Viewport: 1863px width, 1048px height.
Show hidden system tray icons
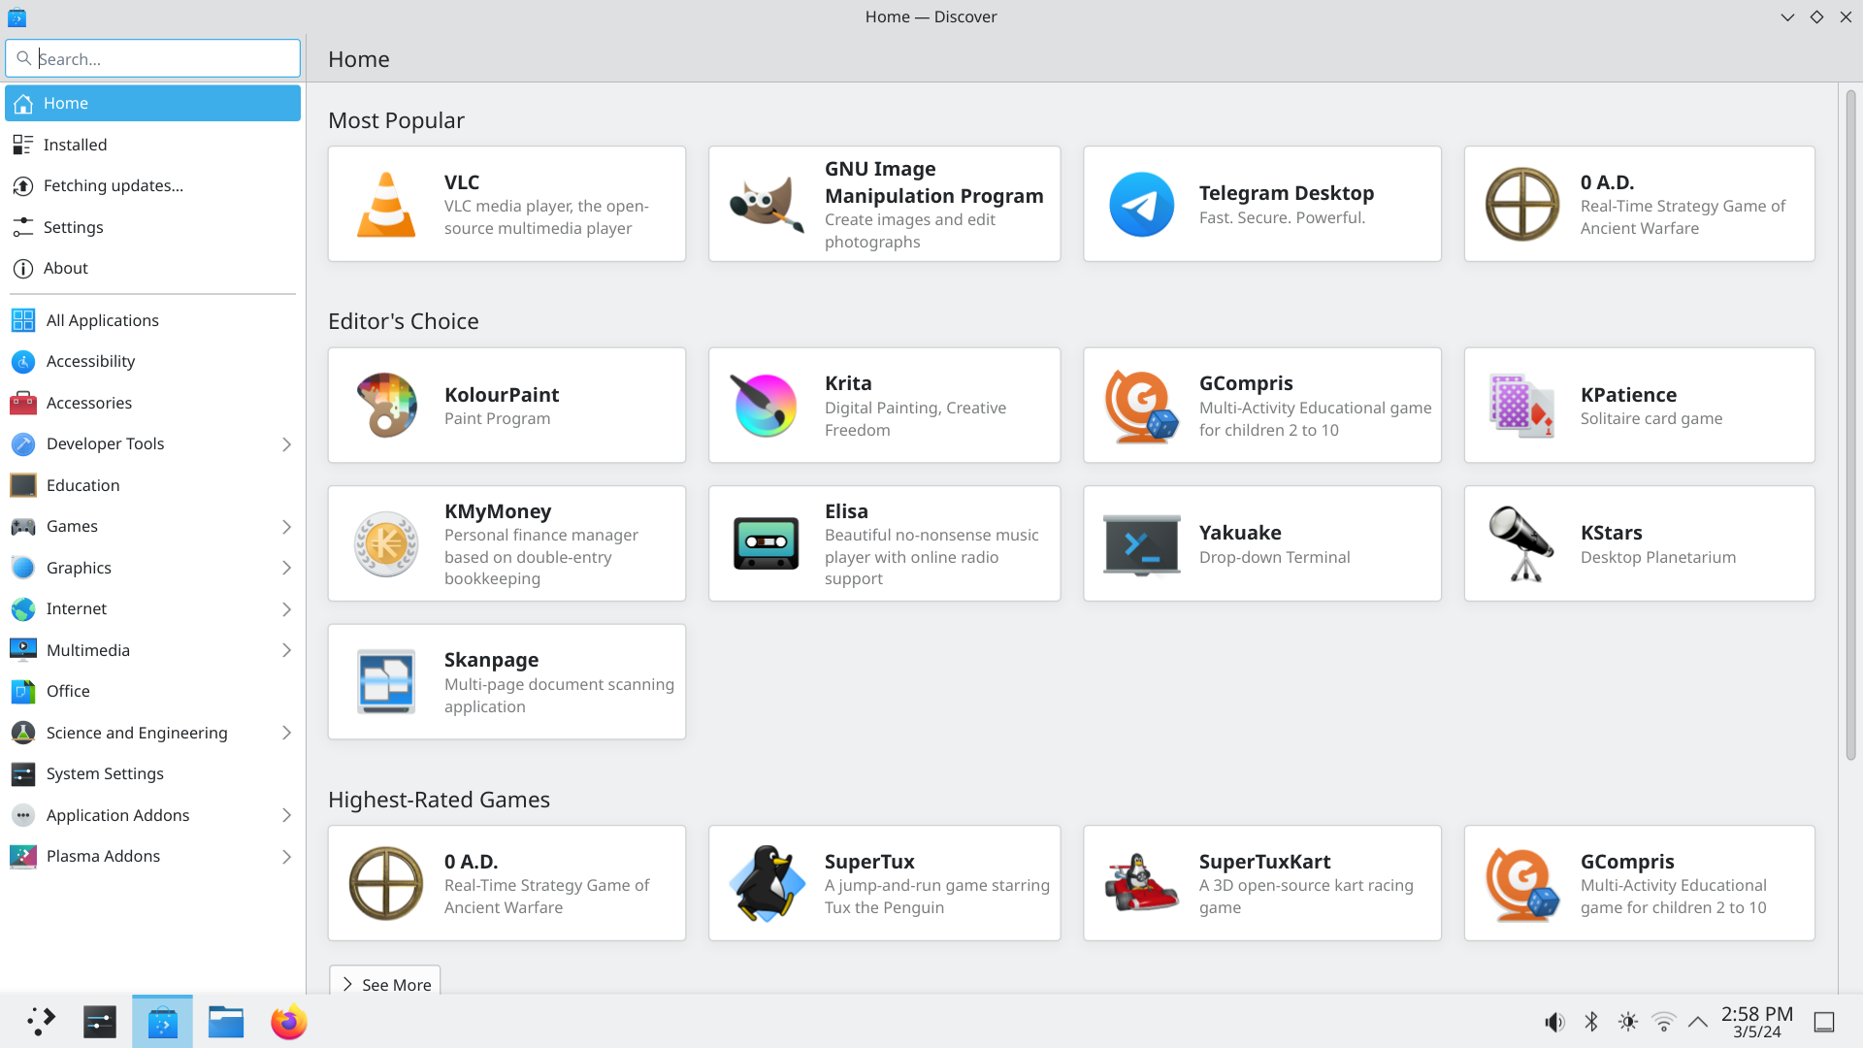[x=1698, y=1022]
